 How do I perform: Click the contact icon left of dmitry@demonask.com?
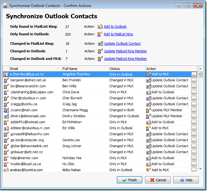tap(6, 116)
